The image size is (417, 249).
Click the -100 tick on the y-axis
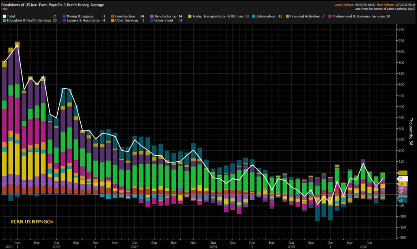402,216
